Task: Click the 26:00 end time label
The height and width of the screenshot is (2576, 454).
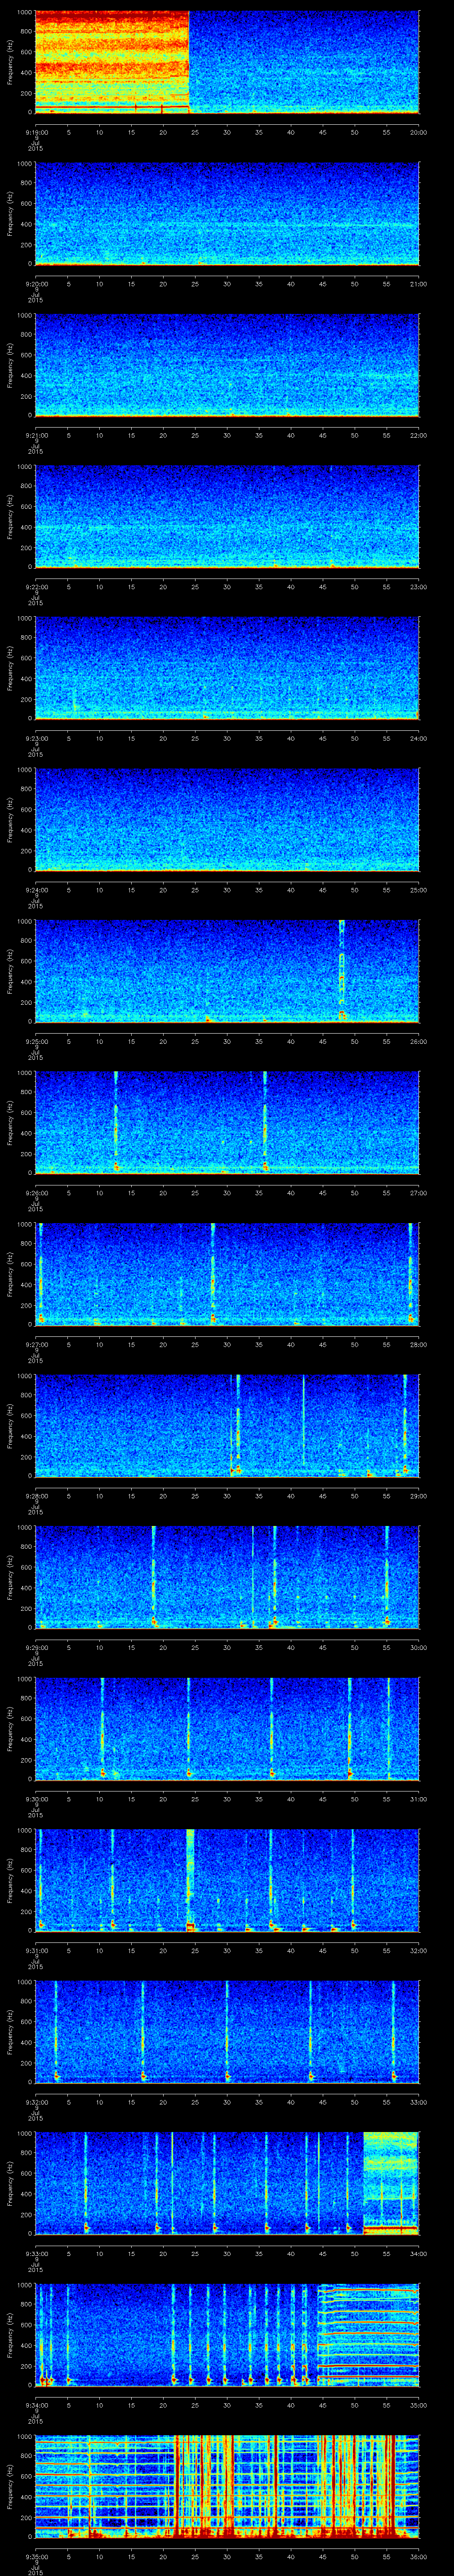Action: tap(418, 1041)
